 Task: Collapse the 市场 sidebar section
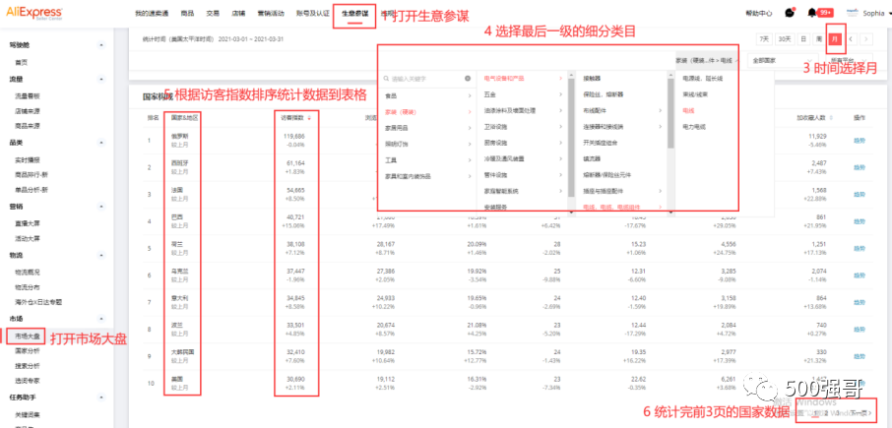101,319
